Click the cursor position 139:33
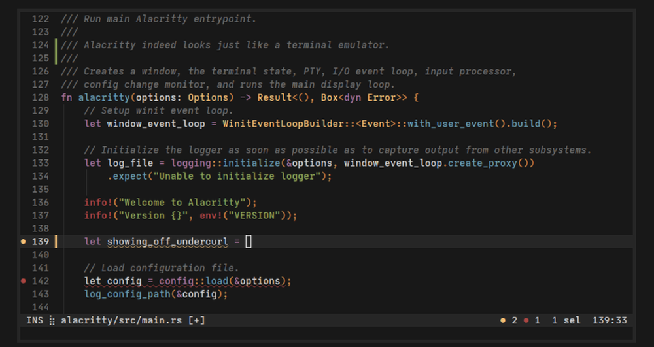 tap(610, 320)
